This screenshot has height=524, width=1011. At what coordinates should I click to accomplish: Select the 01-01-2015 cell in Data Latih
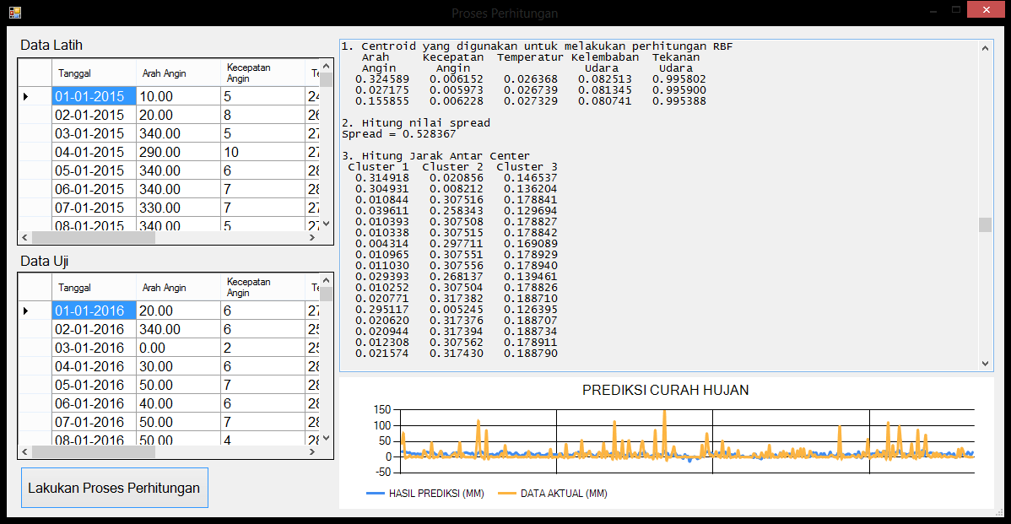coord(94,96)
